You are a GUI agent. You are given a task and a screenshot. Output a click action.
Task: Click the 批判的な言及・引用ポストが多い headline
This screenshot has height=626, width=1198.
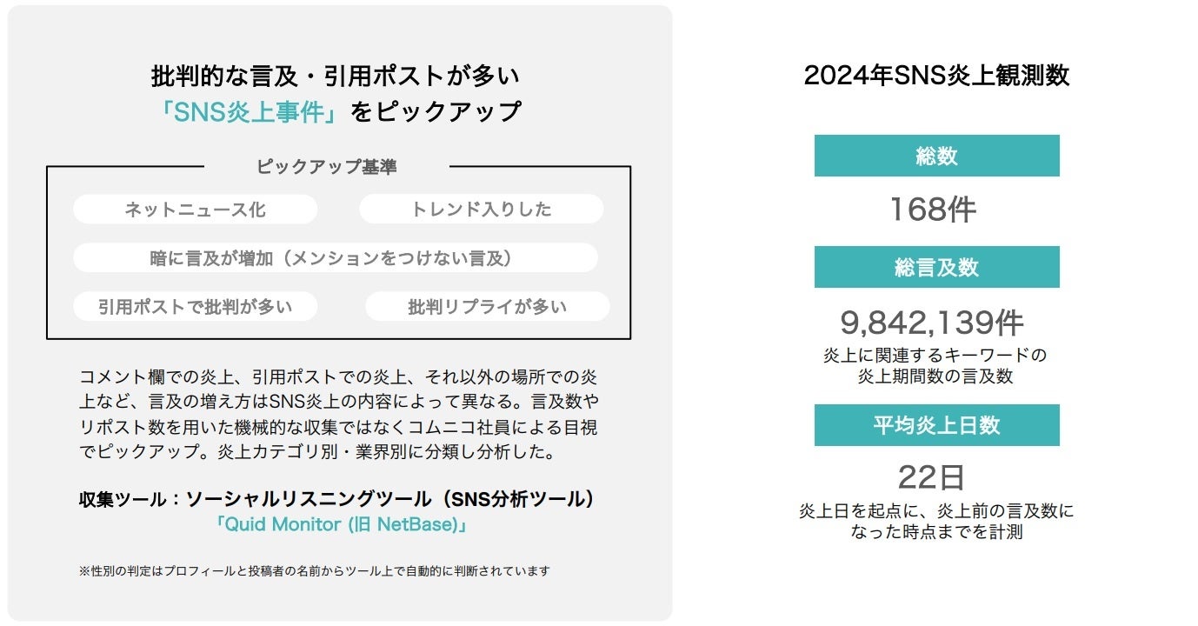pos(336,77)
